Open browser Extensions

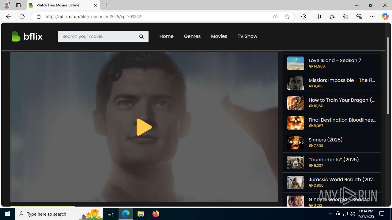point(303,16)
